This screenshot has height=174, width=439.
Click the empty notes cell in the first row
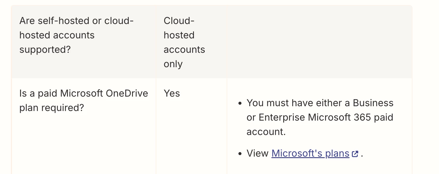319,42
